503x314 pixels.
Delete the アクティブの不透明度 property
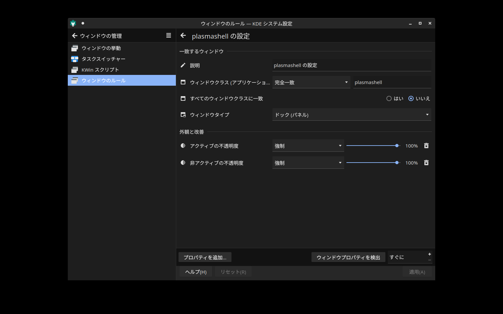tap(426, 146)
